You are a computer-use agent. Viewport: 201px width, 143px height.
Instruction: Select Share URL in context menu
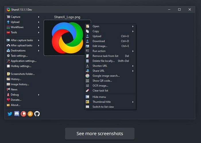point(110,71)
